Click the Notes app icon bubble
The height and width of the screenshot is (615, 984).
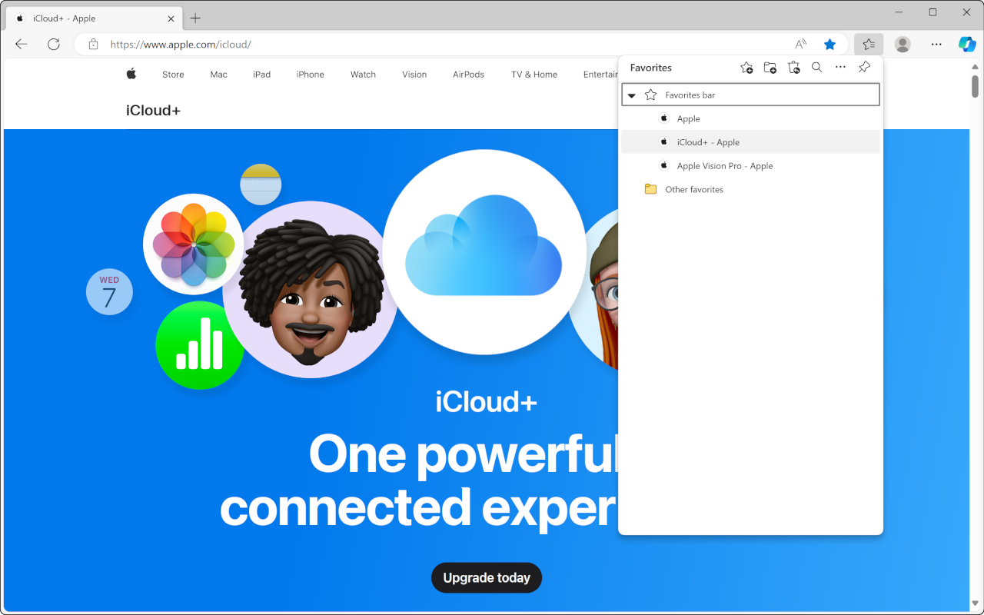point(261,184)
